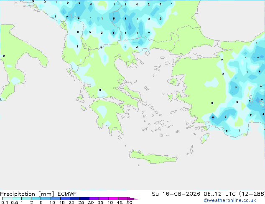Click the over-50 mm arrow end of legend
The image size is (265, 204).
[x=132, y=199]
